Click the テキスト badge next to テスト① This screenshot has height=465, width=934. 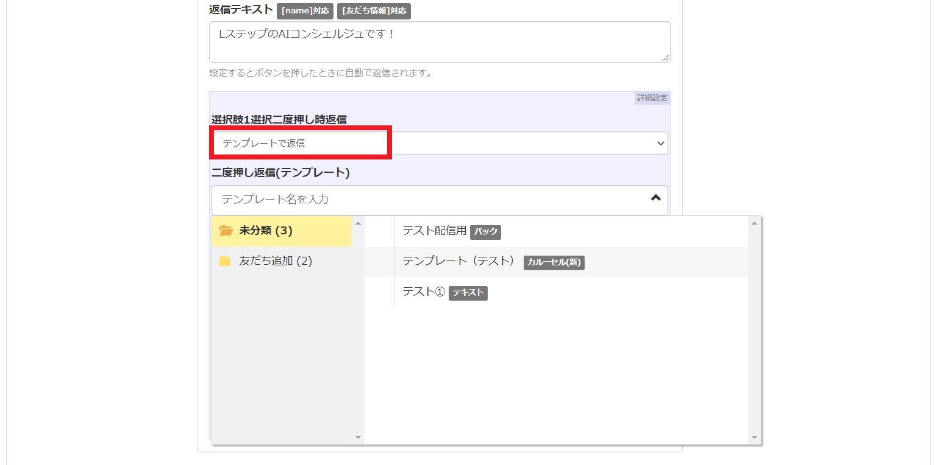(468, 293)
